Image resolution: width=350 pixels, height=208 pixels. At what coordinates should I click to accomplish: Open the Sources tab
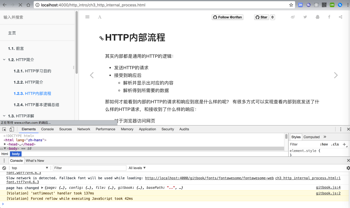(65, 129)
